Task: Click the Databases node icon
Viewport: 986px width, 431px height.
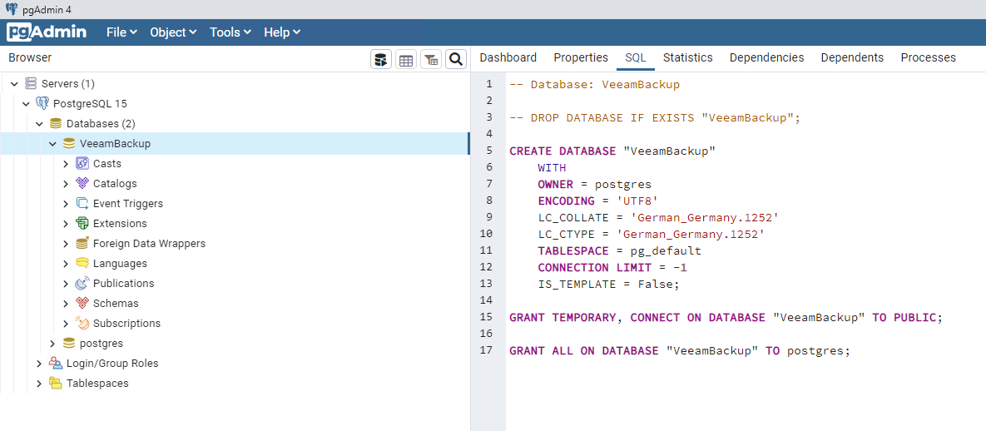Action: pyautogui.click(x=56, y=123)
